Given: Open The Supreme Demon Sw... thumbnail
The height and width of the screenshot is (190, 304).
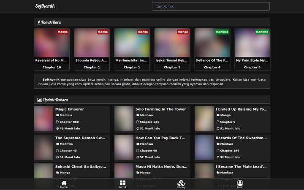Looking at the screenshot, I should click(43, 147).
